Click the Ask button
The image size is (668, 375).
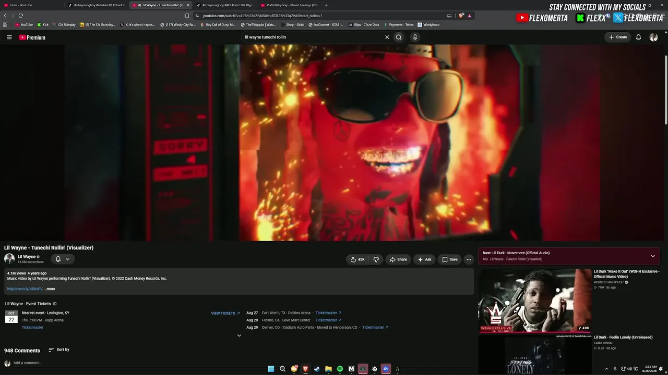(424, 259)
